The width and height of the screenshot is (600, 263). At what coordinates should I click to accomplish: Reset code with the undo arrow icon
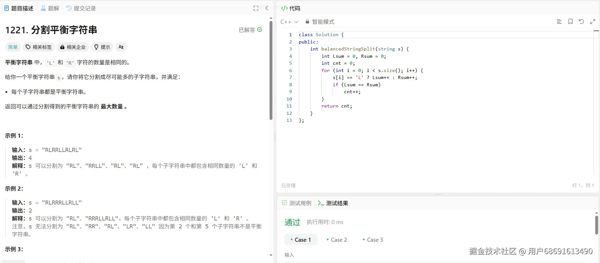[581, 22]
